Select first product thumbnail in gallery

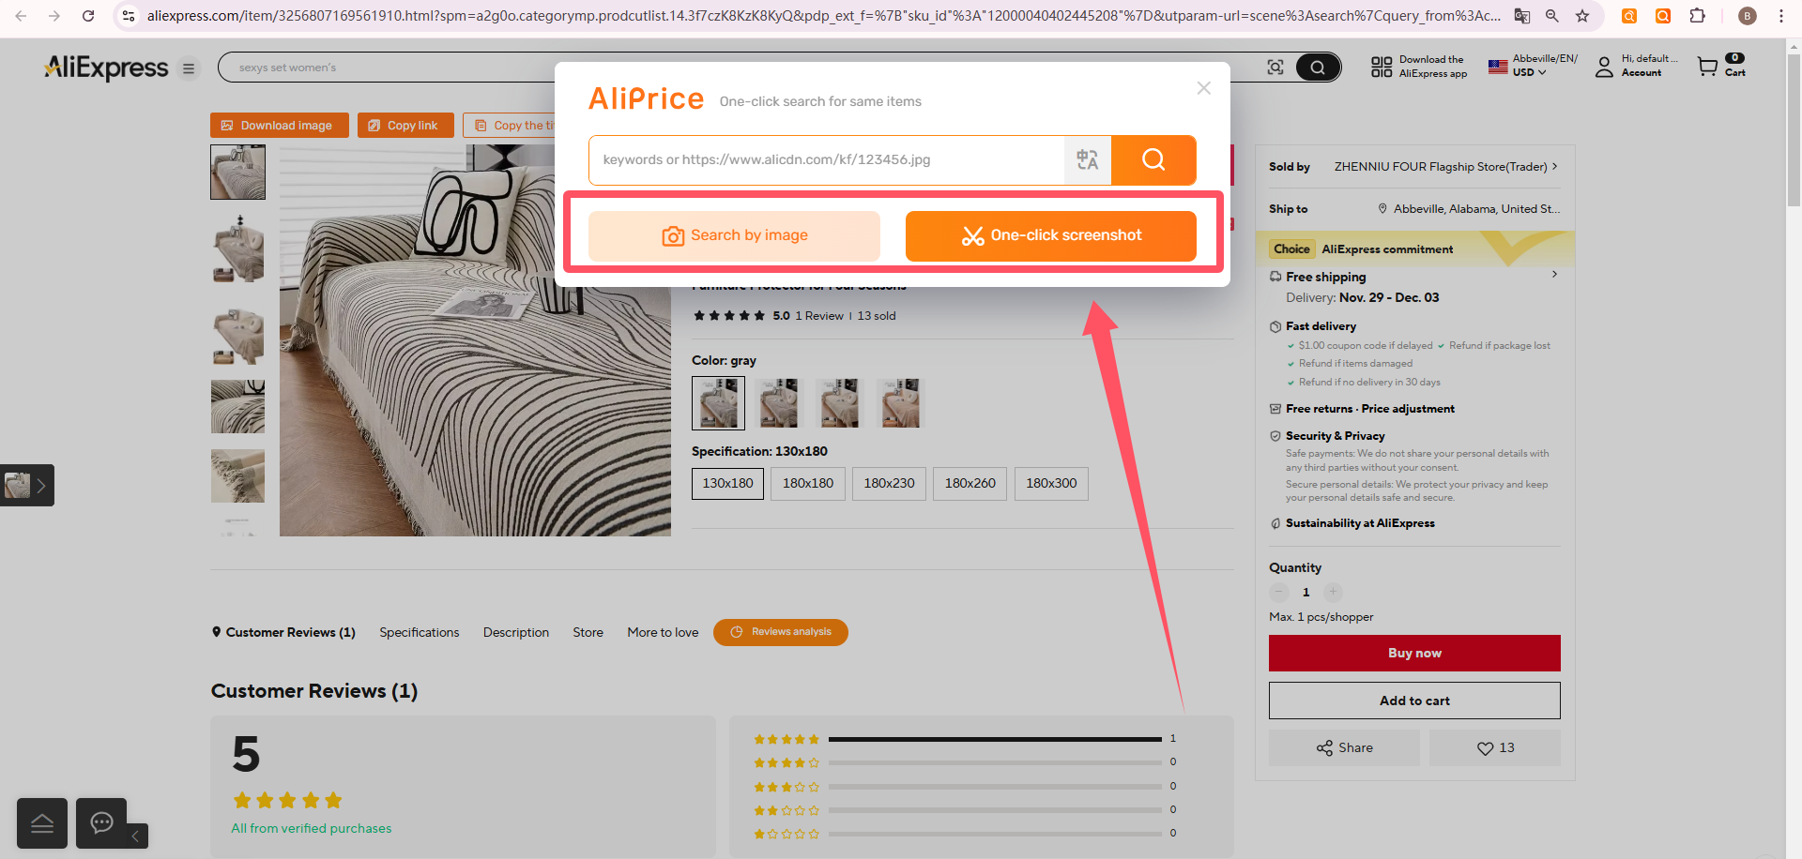(x=237, y=172)
